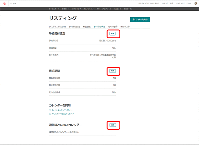Open 旅行 in the white top bar
The width and height of the screenshot is (199, 145).
click(x=172, y=3)
